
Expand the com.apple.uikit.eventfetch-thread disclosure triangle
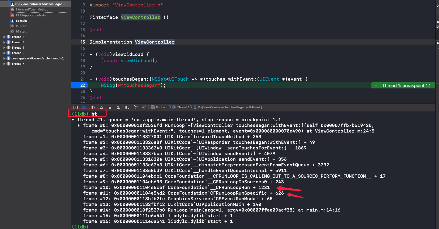coord(4,58)
